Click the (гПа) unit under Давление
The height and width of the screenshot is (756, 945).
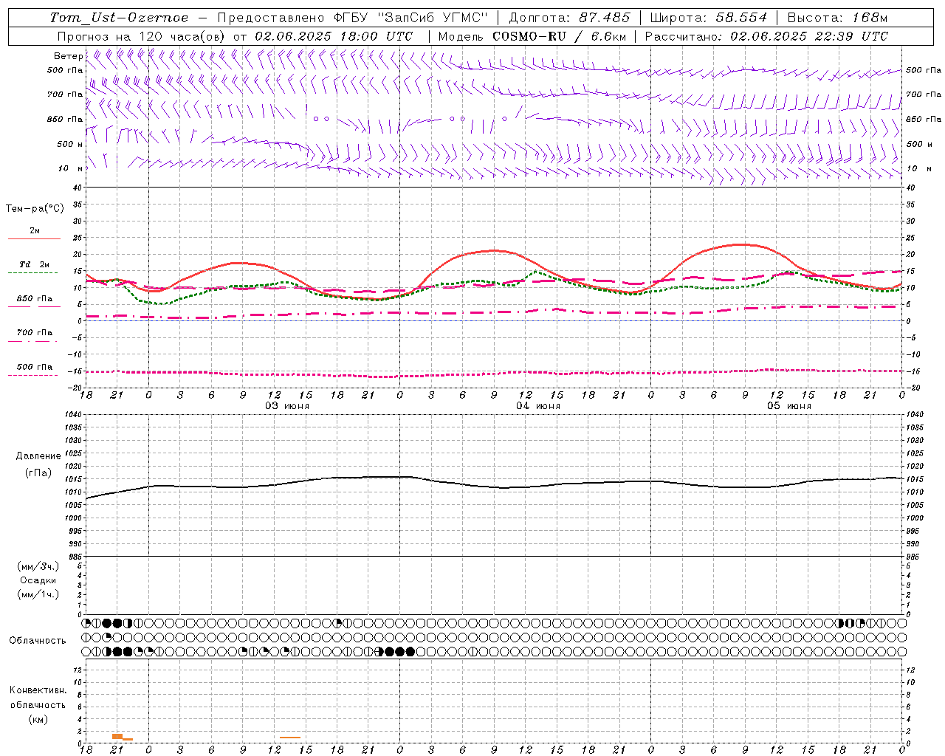click(x=38, y=472)
